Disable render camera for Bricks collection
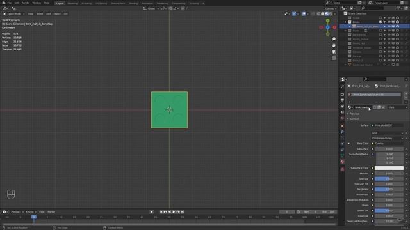 pos(397,22)
